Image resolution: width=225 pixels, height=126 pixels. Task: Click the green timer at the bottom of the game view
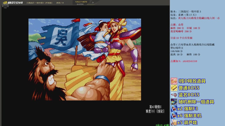[162, 125]
